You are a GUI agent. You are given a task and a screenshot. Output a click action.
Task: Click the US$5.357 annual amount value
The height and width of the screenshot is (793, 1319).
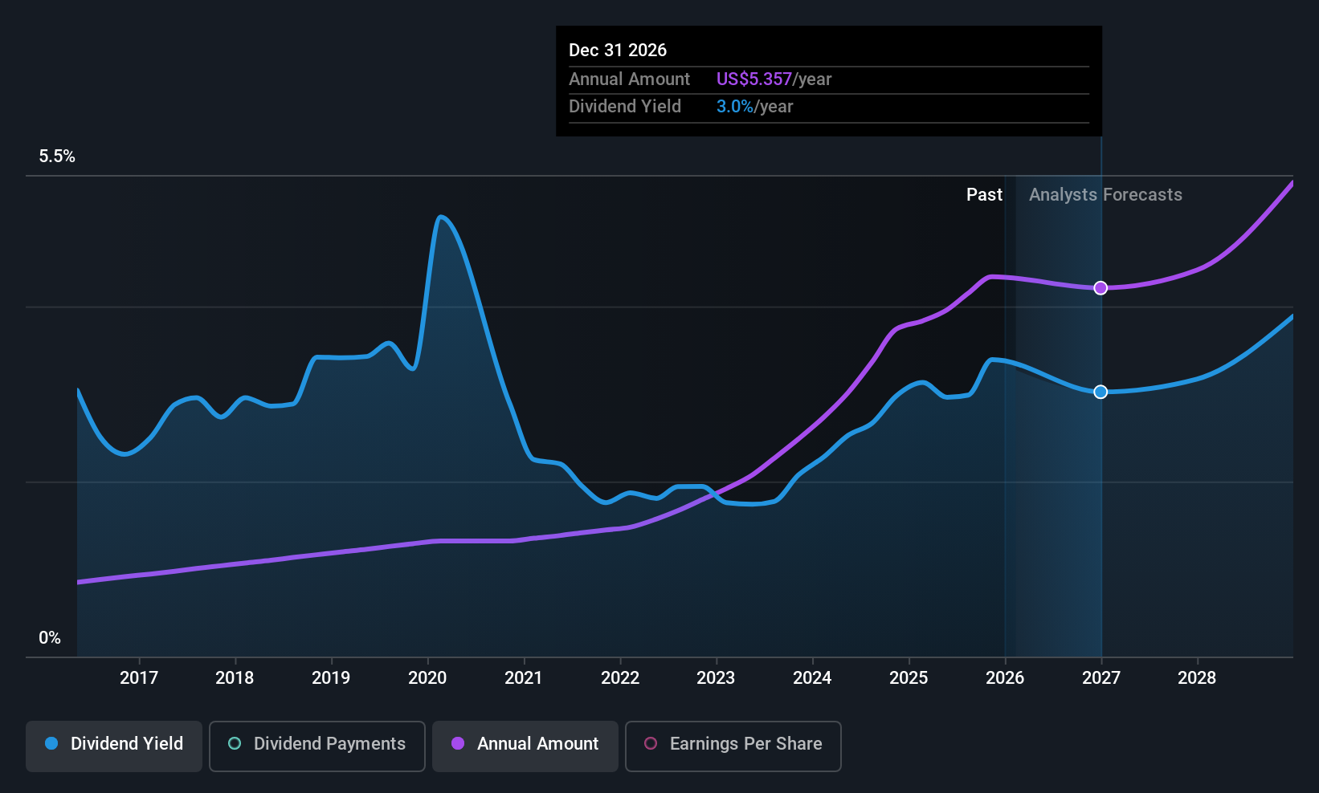coord(754,79)
